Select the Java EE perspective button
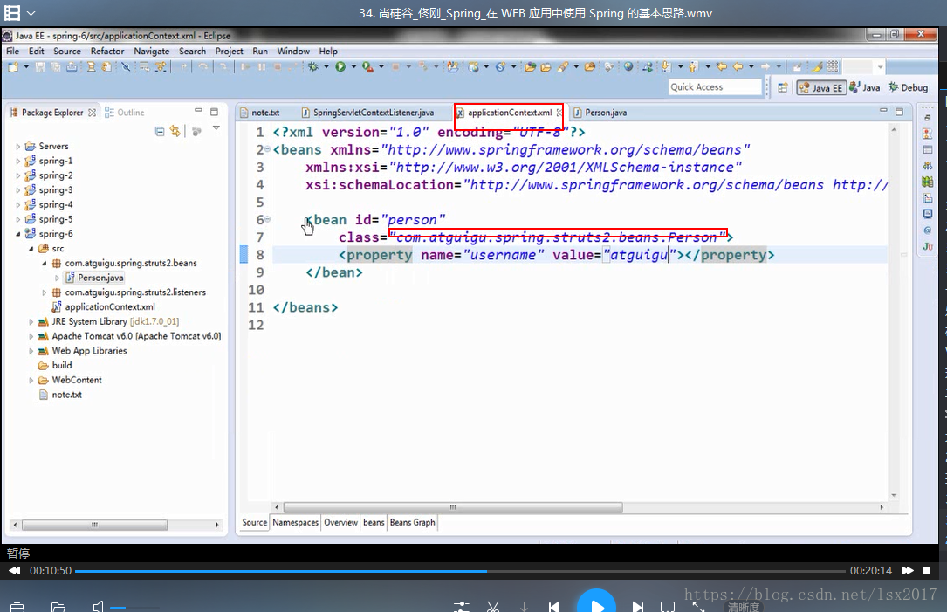947x612 pixels. click(x=820, y=88)
